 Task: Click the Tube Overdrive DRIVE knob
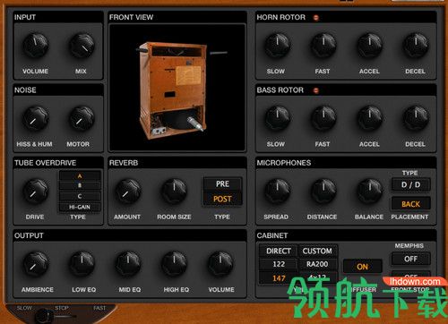pyautogui.click(x=36, y=192)
